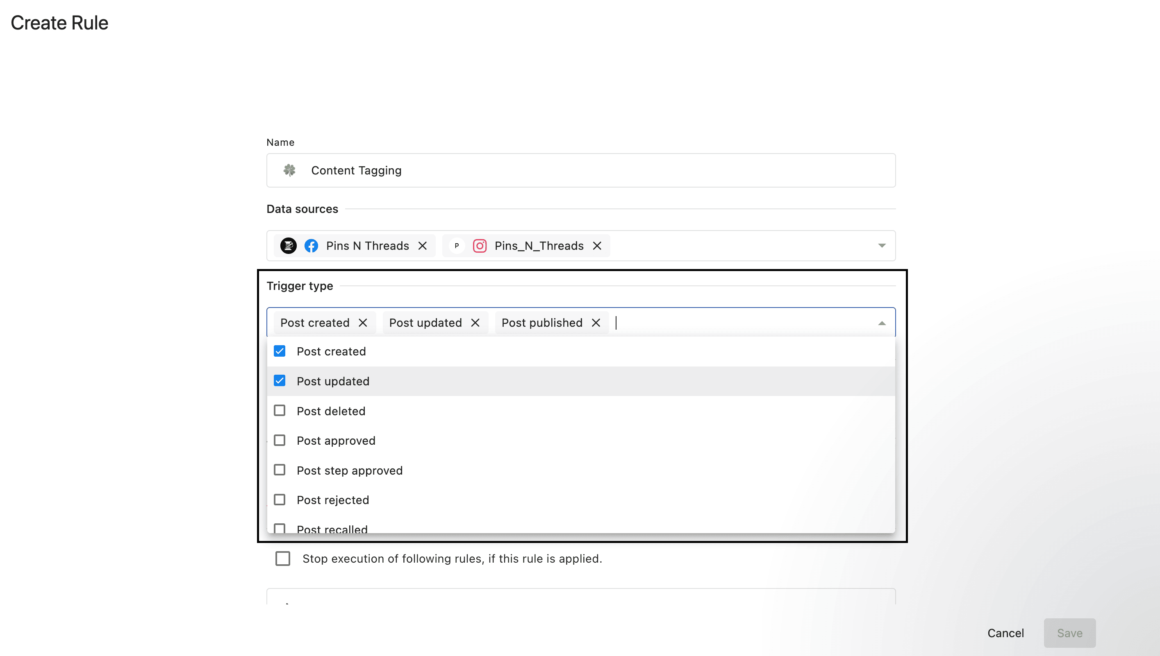Click the clover emoji icon in Name field

tap(289, 170)
